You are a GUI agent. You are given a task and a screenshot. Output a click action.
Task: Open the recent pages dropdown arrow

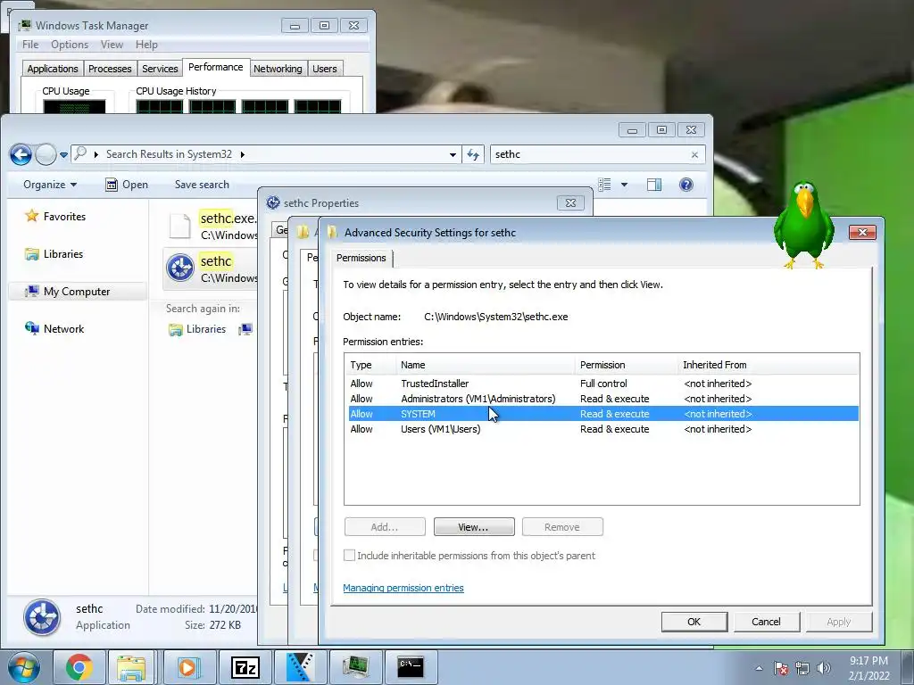(x=63, y=155)
